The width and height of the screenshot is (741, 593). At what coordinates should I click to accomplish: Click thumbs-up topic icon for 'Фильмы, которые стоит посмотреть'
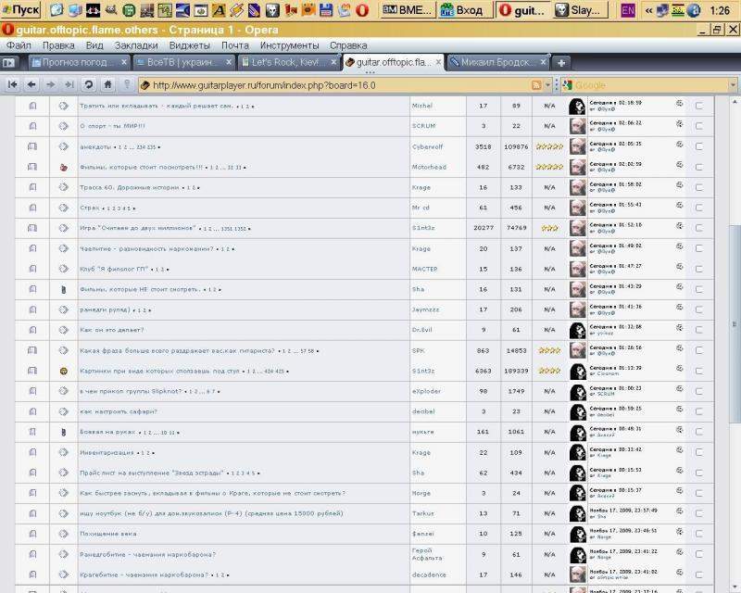[x=64, y=167]
